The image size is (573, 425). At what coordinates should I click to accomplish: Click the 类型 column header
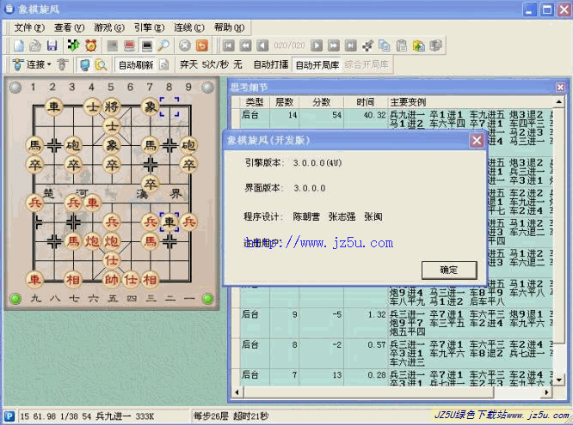click(x=255, y=102)
